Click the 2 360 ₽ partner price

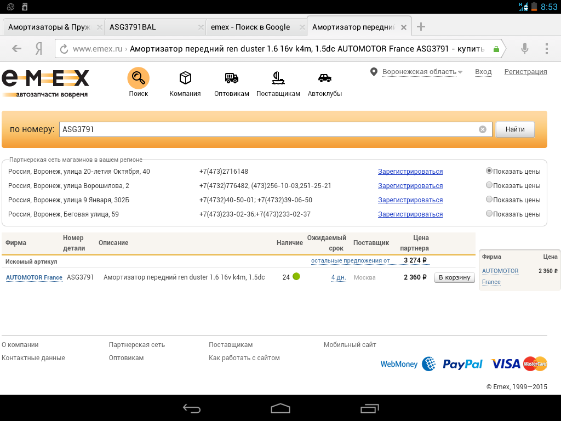(415, 277)
